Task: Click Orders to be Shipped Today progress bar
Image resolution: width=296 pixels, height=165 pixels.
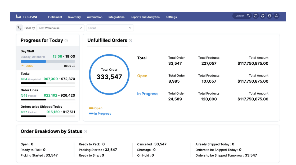Action: [x=48, y=116]
